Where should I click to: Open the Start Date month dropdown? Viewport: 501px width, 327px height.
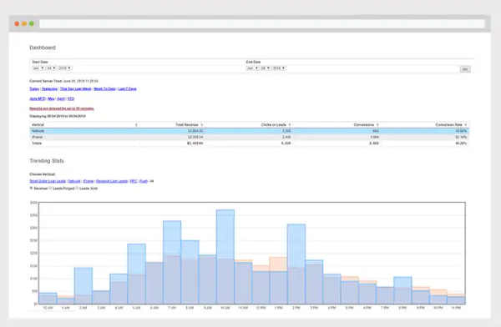point(38,68)
